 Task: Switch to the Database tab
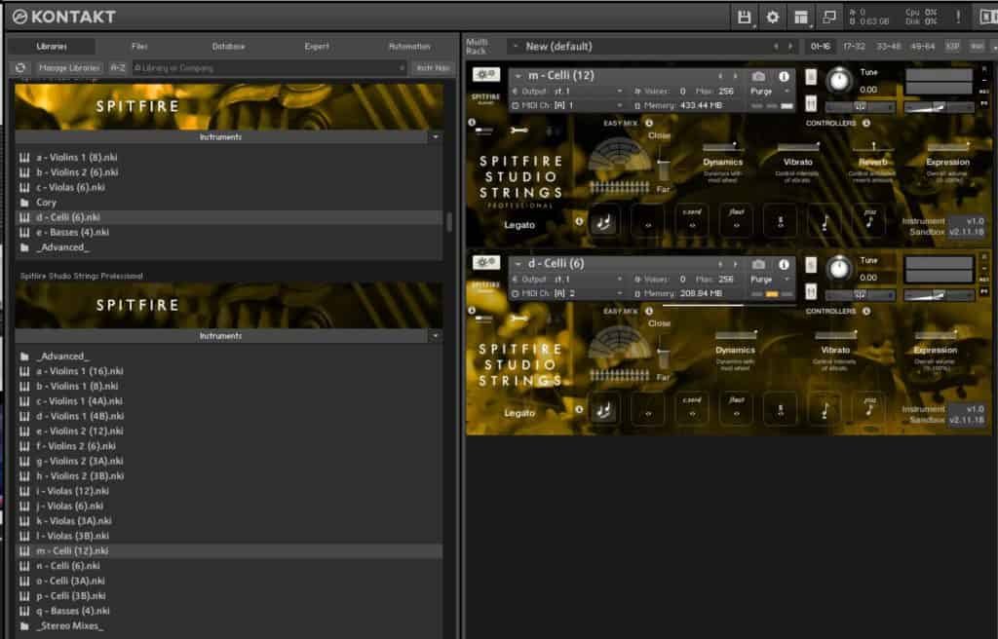228,47
